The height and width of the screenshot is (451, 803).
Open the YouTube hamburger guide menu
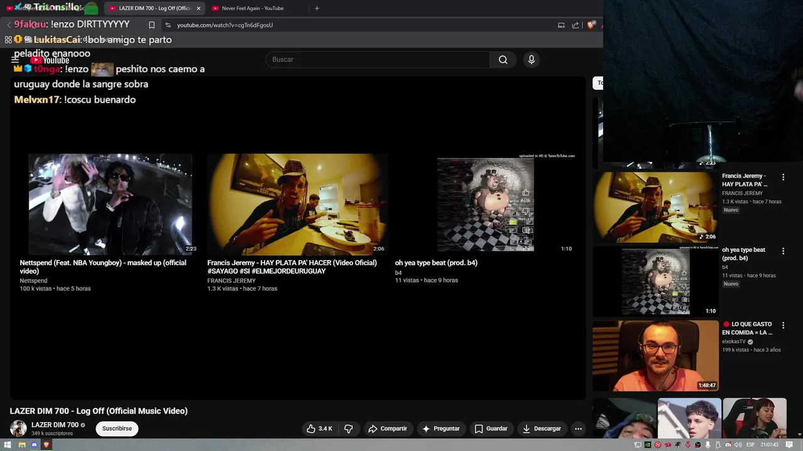tap(15, 60)
